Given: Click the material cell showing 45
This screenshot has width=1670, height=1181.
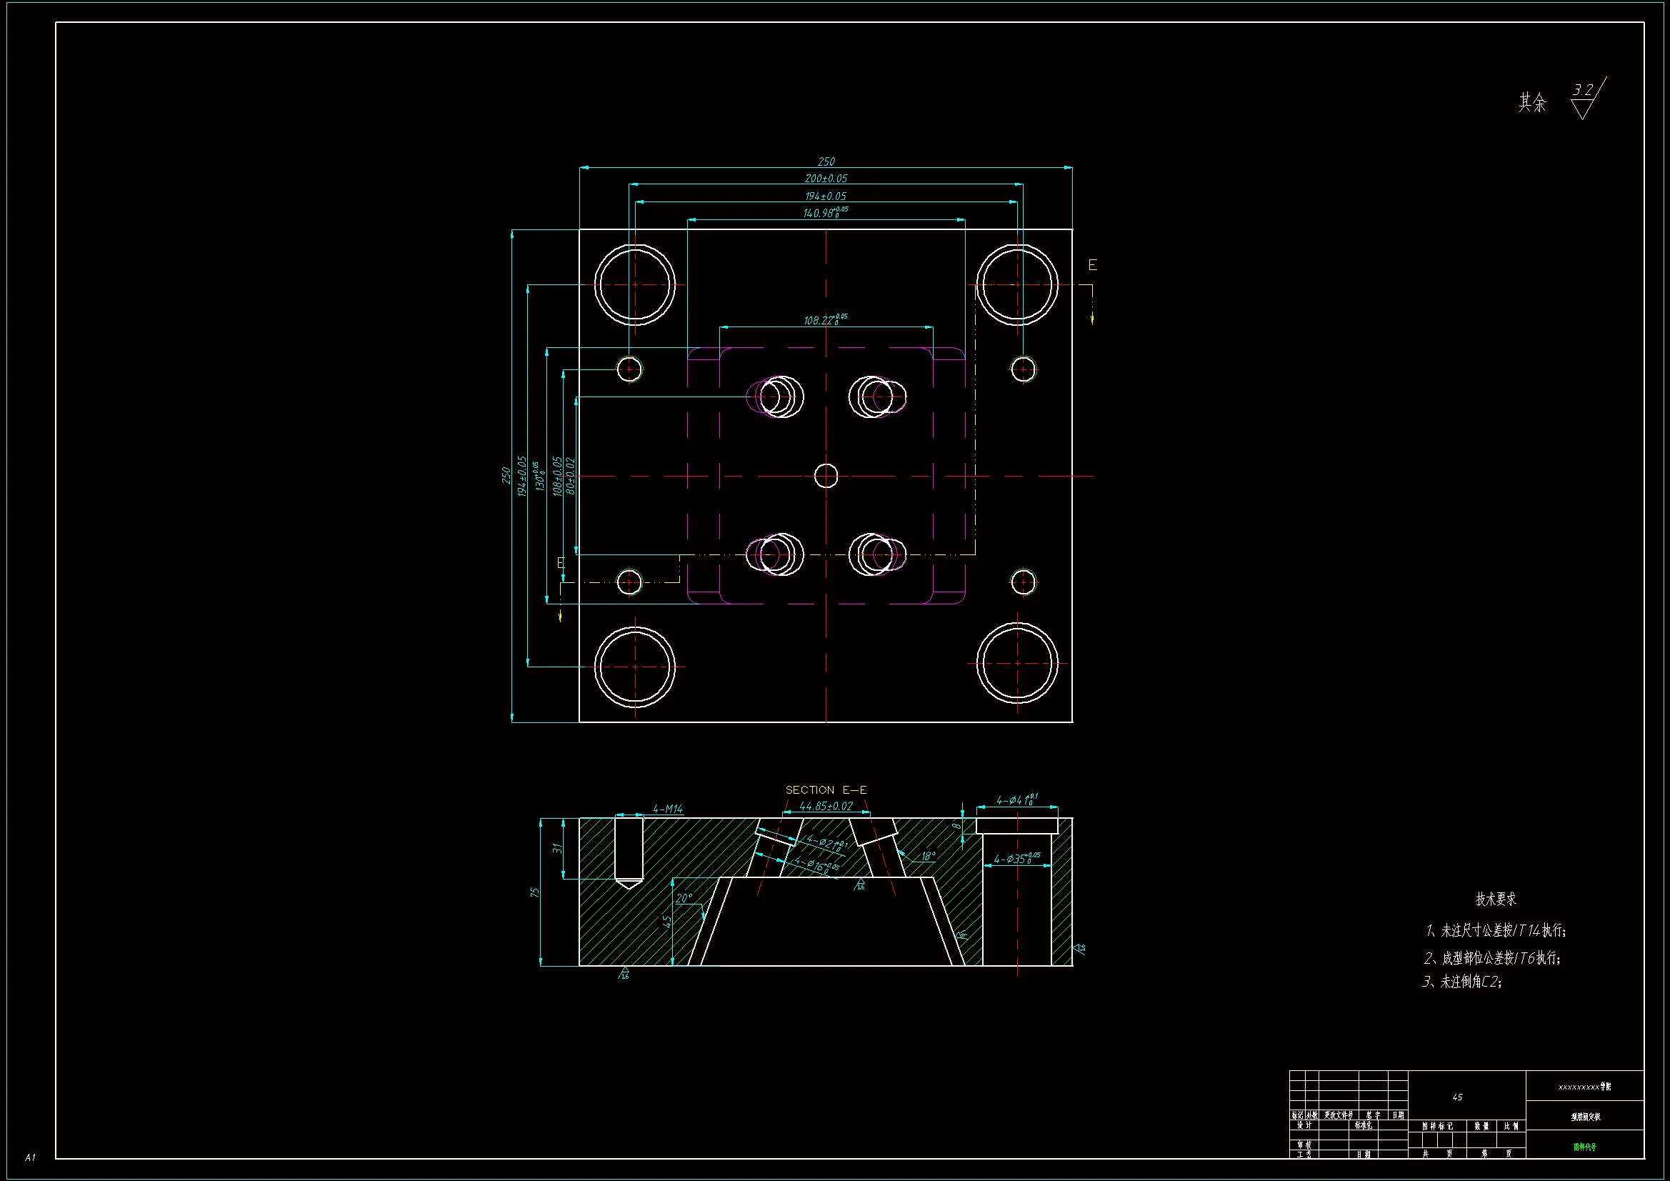Looking at the screenshot, I should point(1457,1097).
